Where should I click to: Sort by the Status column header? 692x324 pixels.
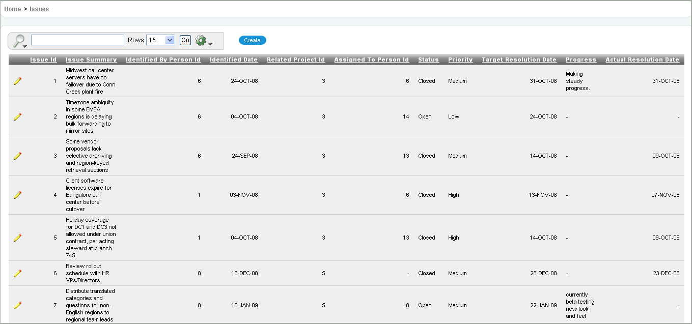[428, 60]
